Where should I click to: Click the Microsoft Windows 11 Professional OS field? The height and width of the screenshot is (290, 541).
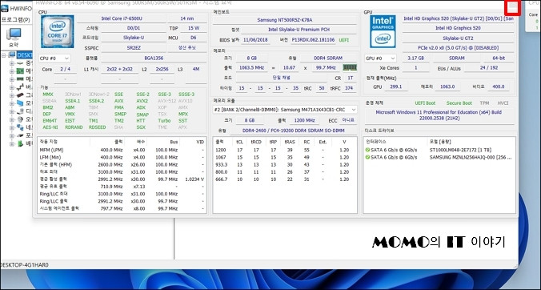pyautogui.click(x=439, y=115)
